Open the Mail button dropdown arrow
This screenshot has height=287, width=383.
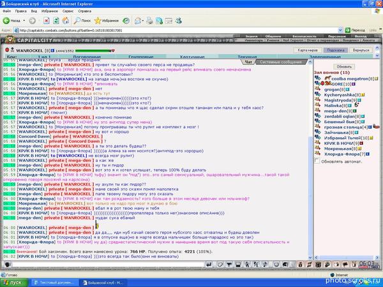point(143,21)
